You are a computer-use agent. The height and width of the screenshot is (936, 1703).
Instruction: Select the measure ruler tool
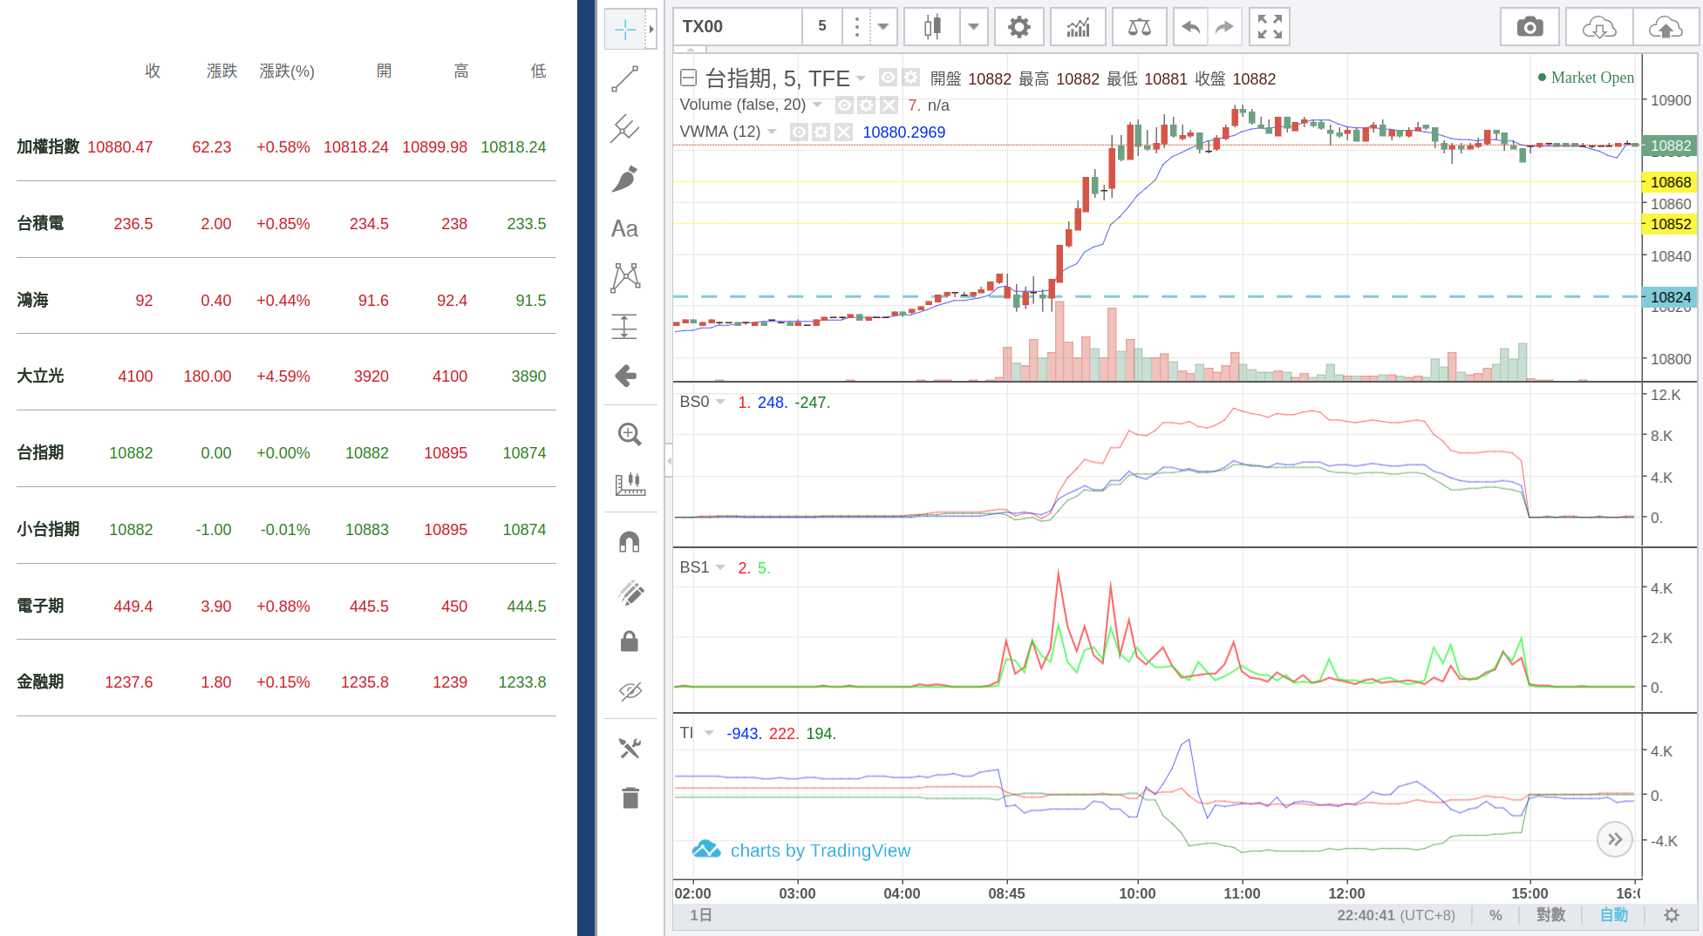[630, 484]
